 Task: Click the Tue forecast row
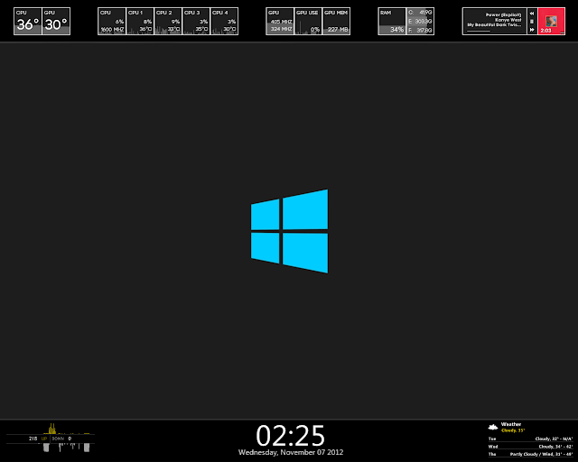(x=530, y=439)
